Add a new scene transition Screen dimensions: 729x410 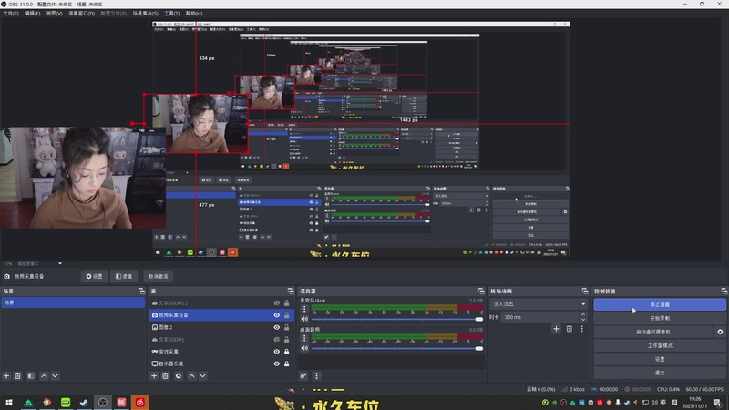click(x=556, y=329)
